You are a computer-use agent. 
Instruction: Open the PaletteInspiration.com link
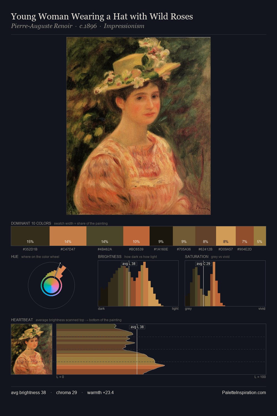tap(244, 392)
